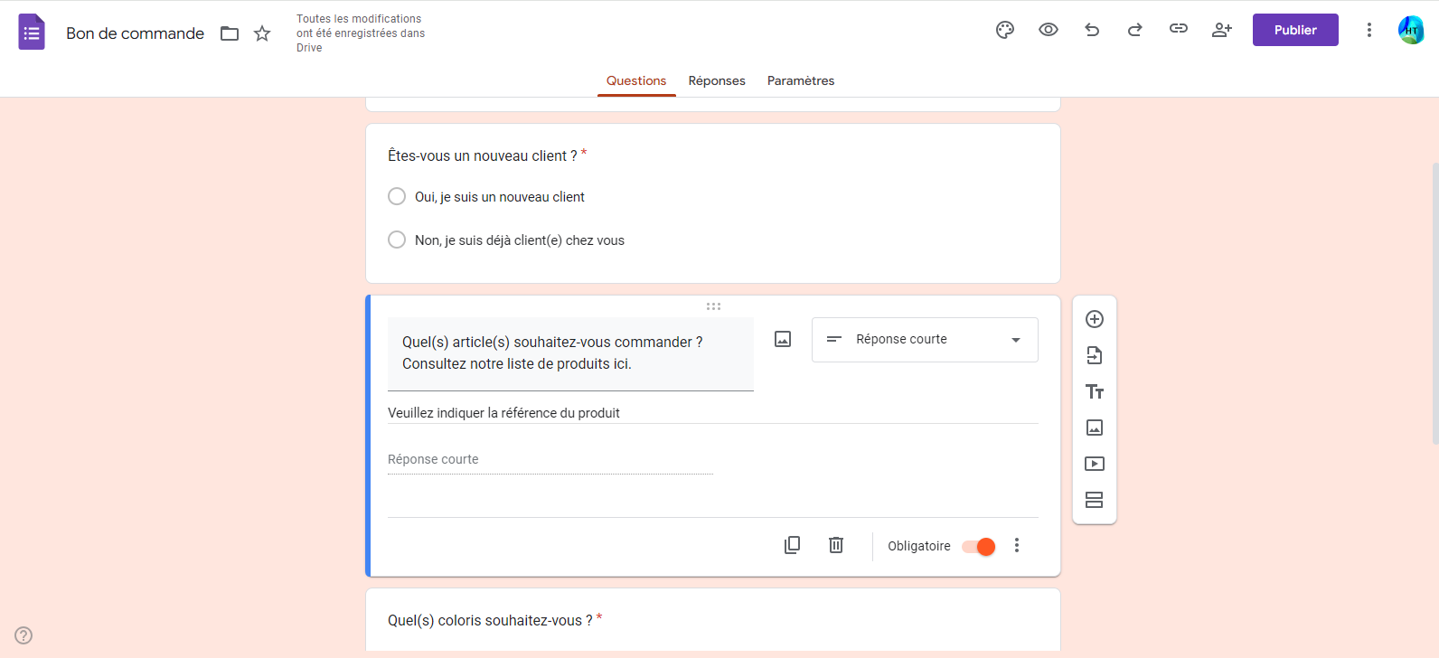The width and height of the screenshot is (1439, 658).
Task: Switch to the Réponses tab
Action: pos(717,80)
